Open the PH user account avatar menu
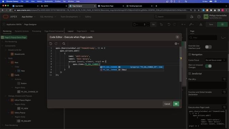Screen dimensions: 229x129 206,17
